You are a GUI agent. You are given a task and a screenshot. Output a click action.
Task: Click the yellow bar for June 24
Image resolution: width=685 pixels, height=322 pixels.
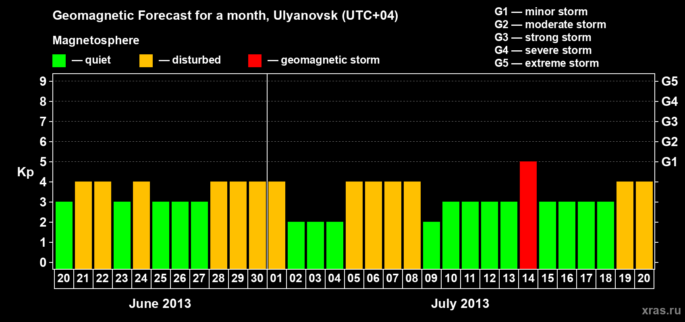(141, 225)
